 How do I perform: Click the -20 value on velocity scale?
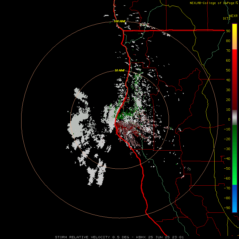pos(227,139)
